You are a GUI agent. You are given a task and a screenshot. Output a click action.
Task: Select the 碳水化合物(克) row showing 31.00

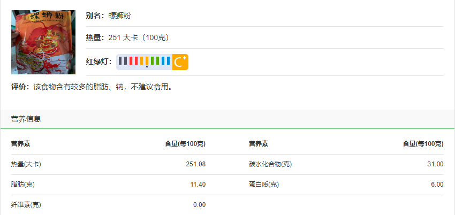(346, 164)
